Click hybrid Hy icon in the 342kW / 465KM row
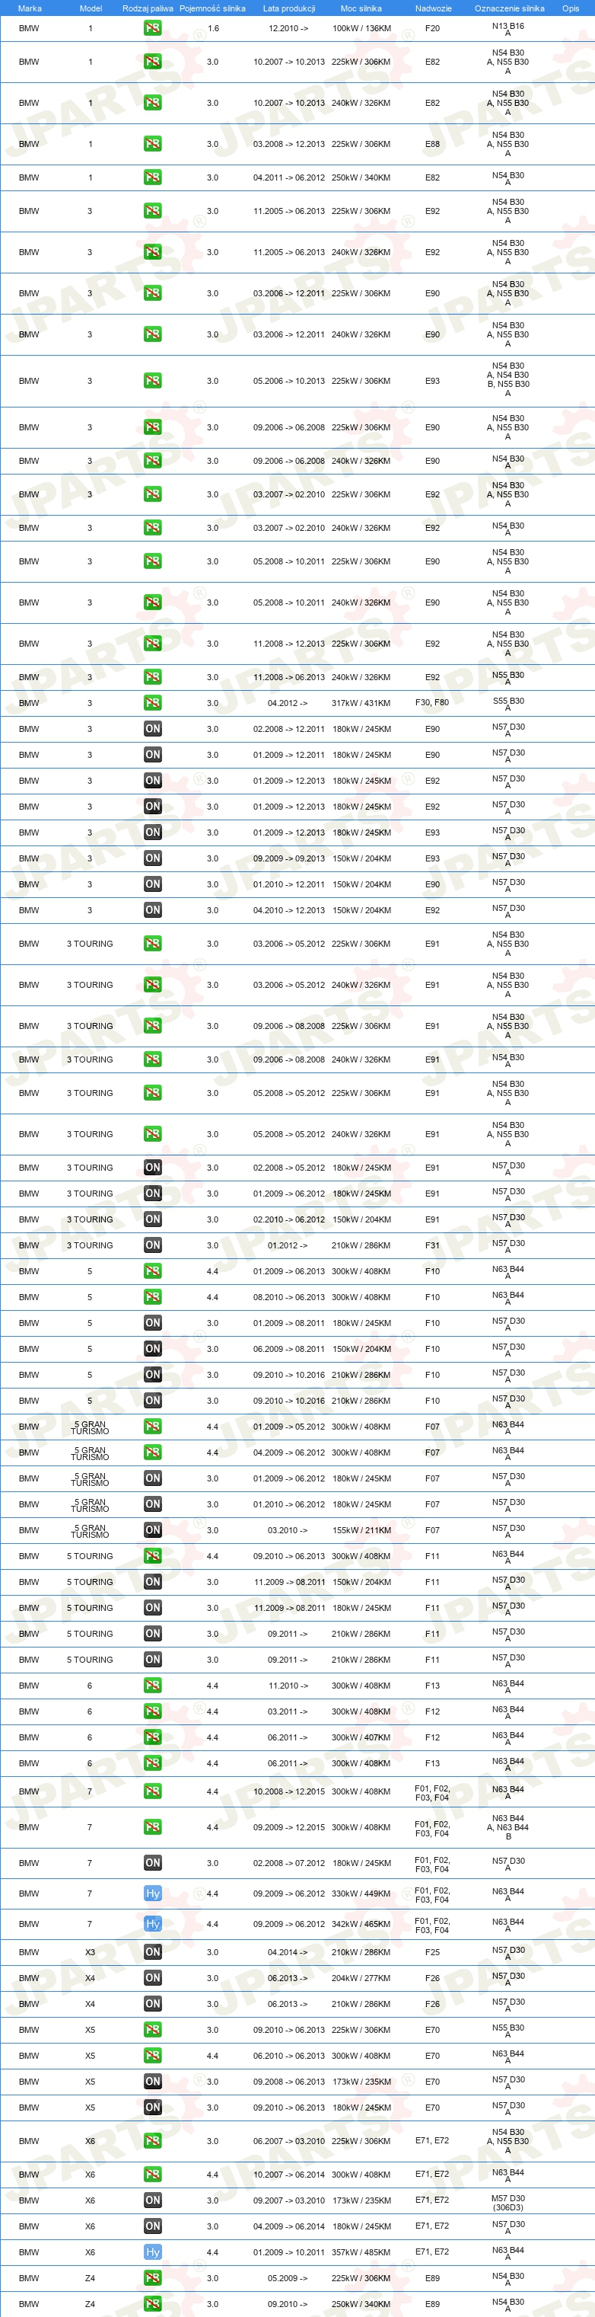Screen dimensions: 595x2317 tap(153, 1924)
